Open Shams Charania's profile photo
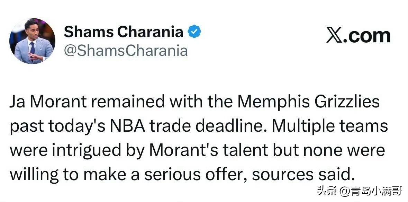 32,41
